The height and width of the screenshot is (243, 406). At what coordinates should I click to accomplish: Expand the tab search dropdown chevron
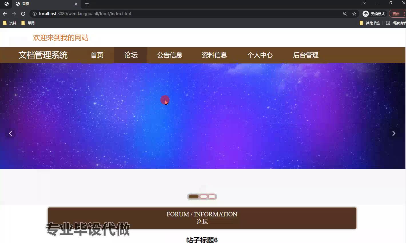364,3
